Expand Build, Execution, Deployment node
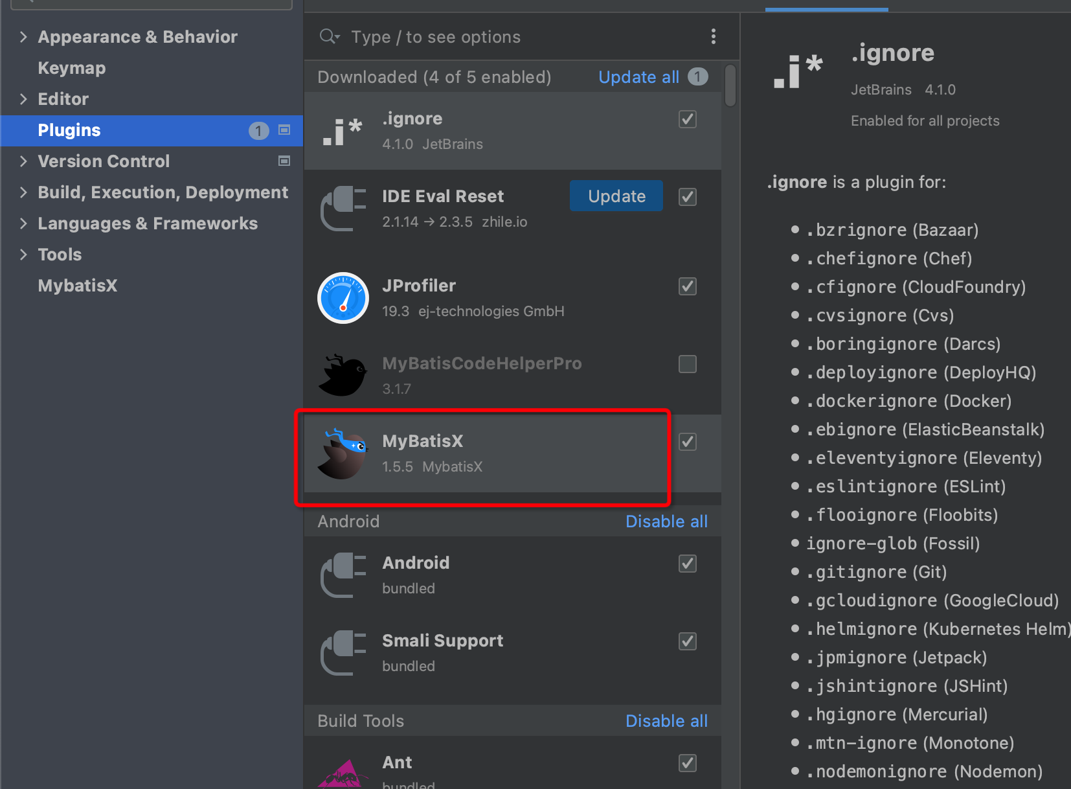 [23, 192]
